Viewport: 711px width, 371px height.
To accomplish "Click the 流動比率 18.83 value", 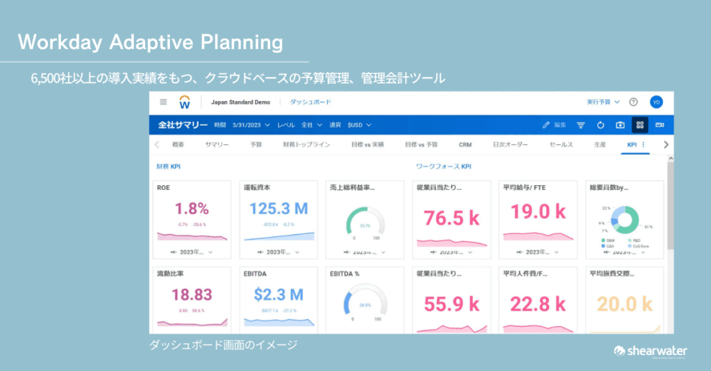I will [192, 295].
